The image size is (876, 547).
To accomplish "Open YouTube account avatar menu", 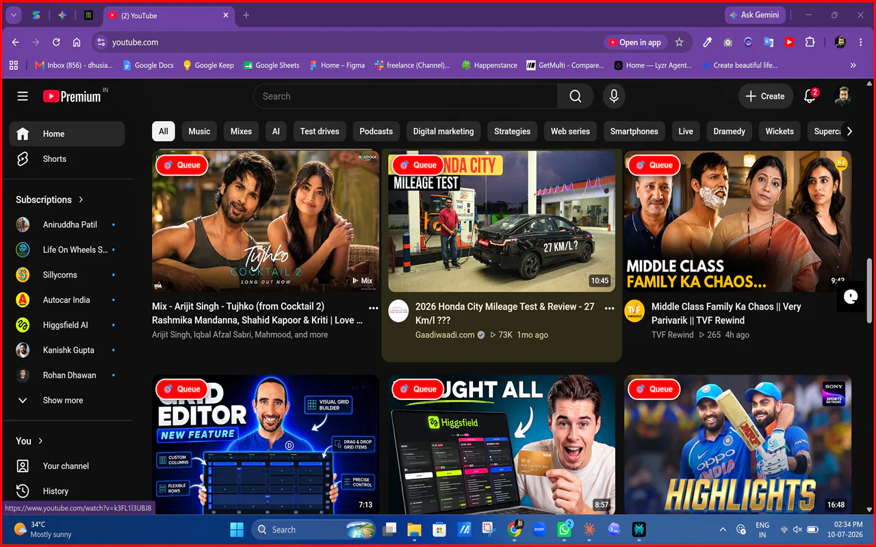I will (x=843, y=96).
